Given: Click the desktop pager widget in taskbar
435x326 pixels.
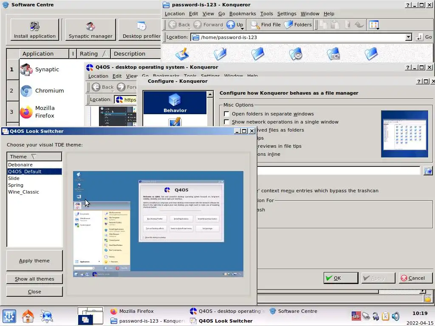Looking at the screenshot, I should tap(90, 316).
